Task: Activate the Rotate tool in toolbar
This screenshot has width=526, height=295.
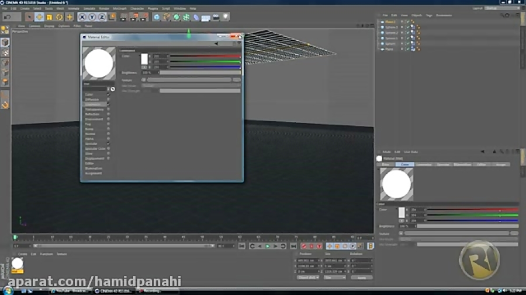Action: [60, 17]
